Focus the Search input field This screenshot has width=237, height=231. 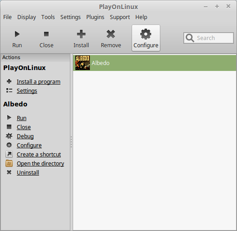(x=208, y=38)
